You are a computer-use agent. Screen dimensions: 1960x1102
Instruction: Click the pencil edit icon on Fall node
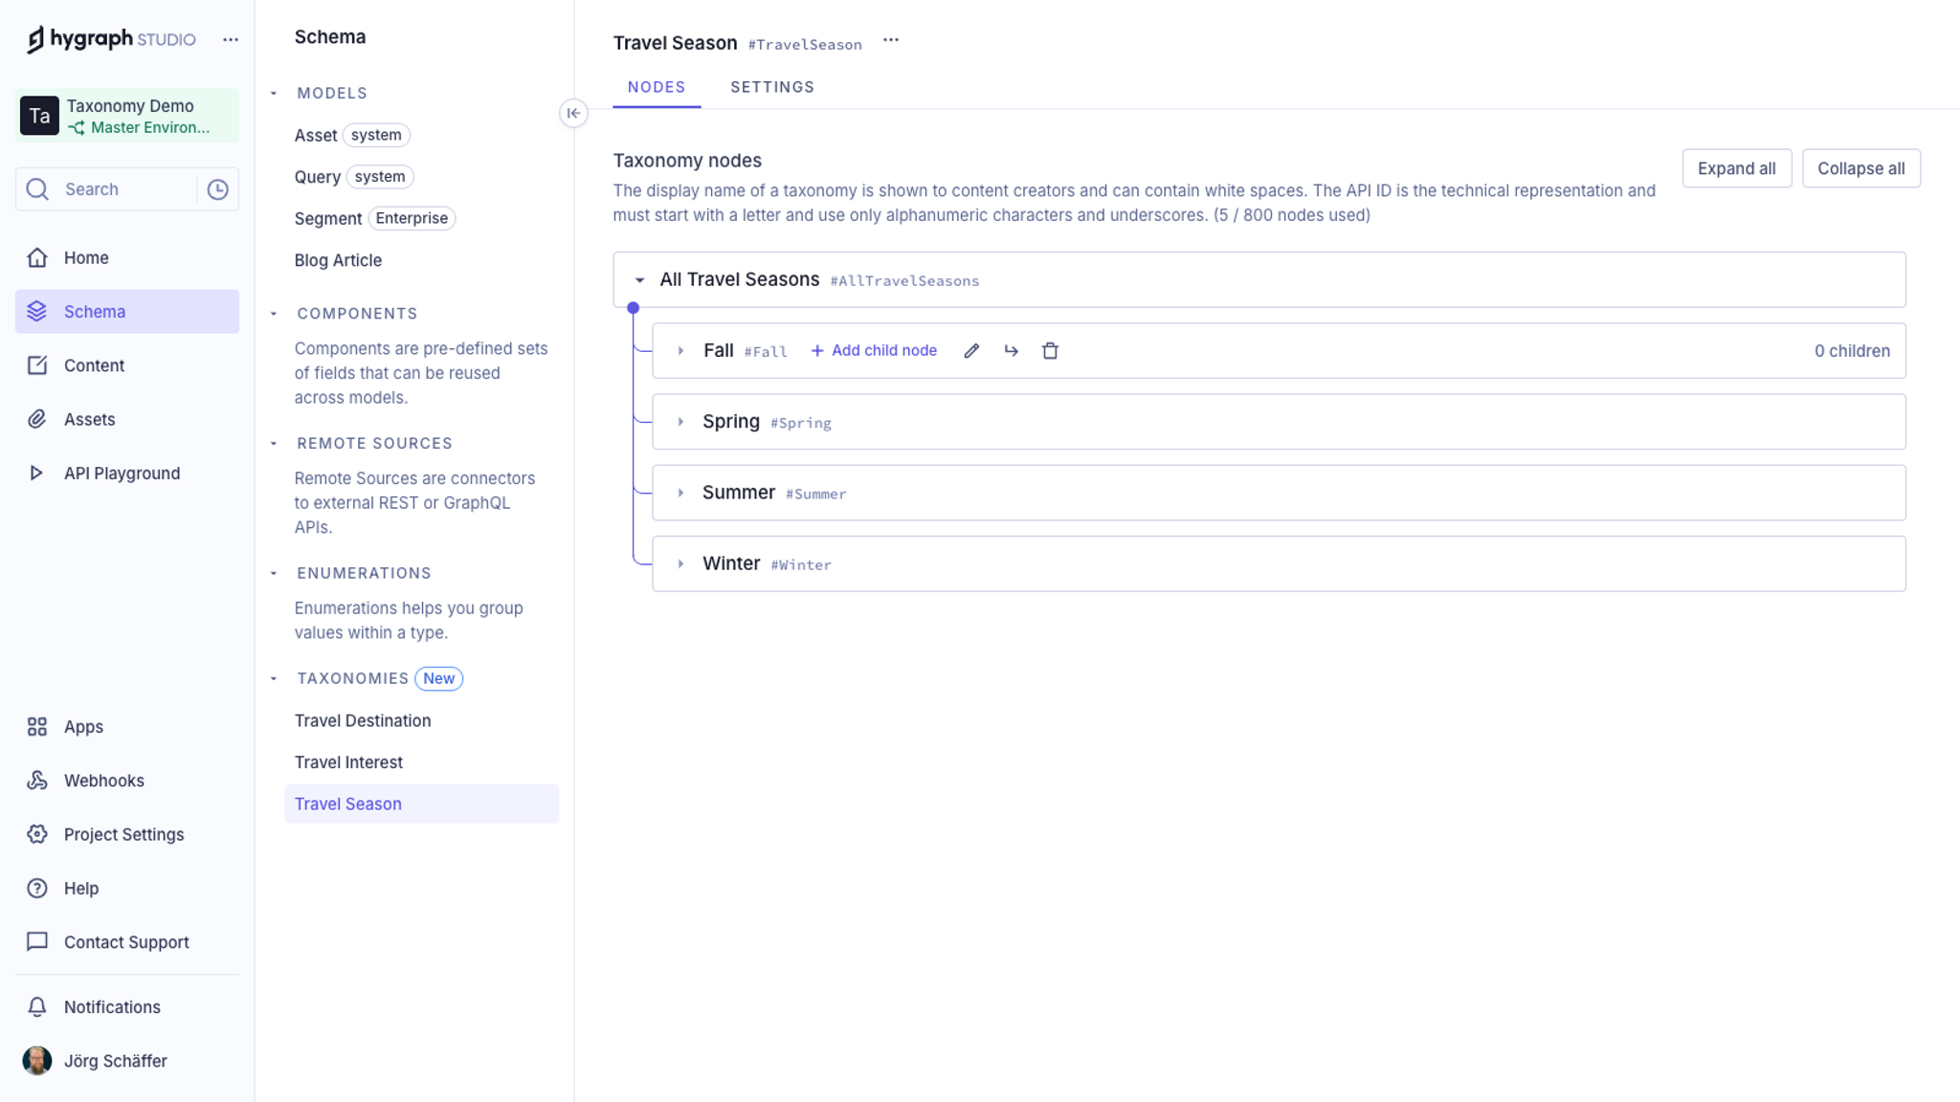pos(971,351)
